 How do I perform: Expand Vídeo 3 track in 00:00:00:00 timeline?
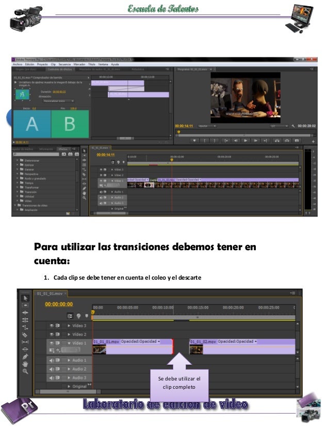[x=69, y=326]
